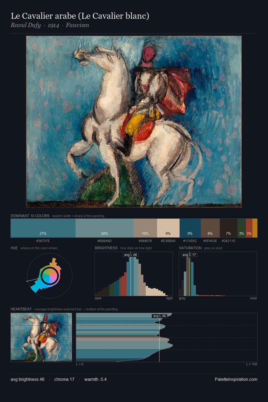Click hex code text #988676
Image resolution: width=268 pixels, height=402 pixels.
[145, 241]
